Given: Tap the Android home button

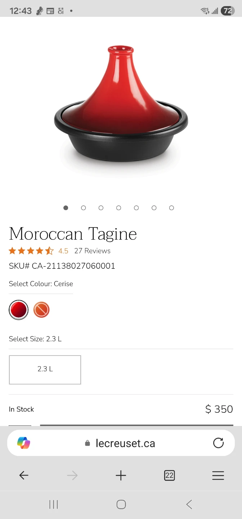Looking at the screenshot, I should (x=121, y=504).
